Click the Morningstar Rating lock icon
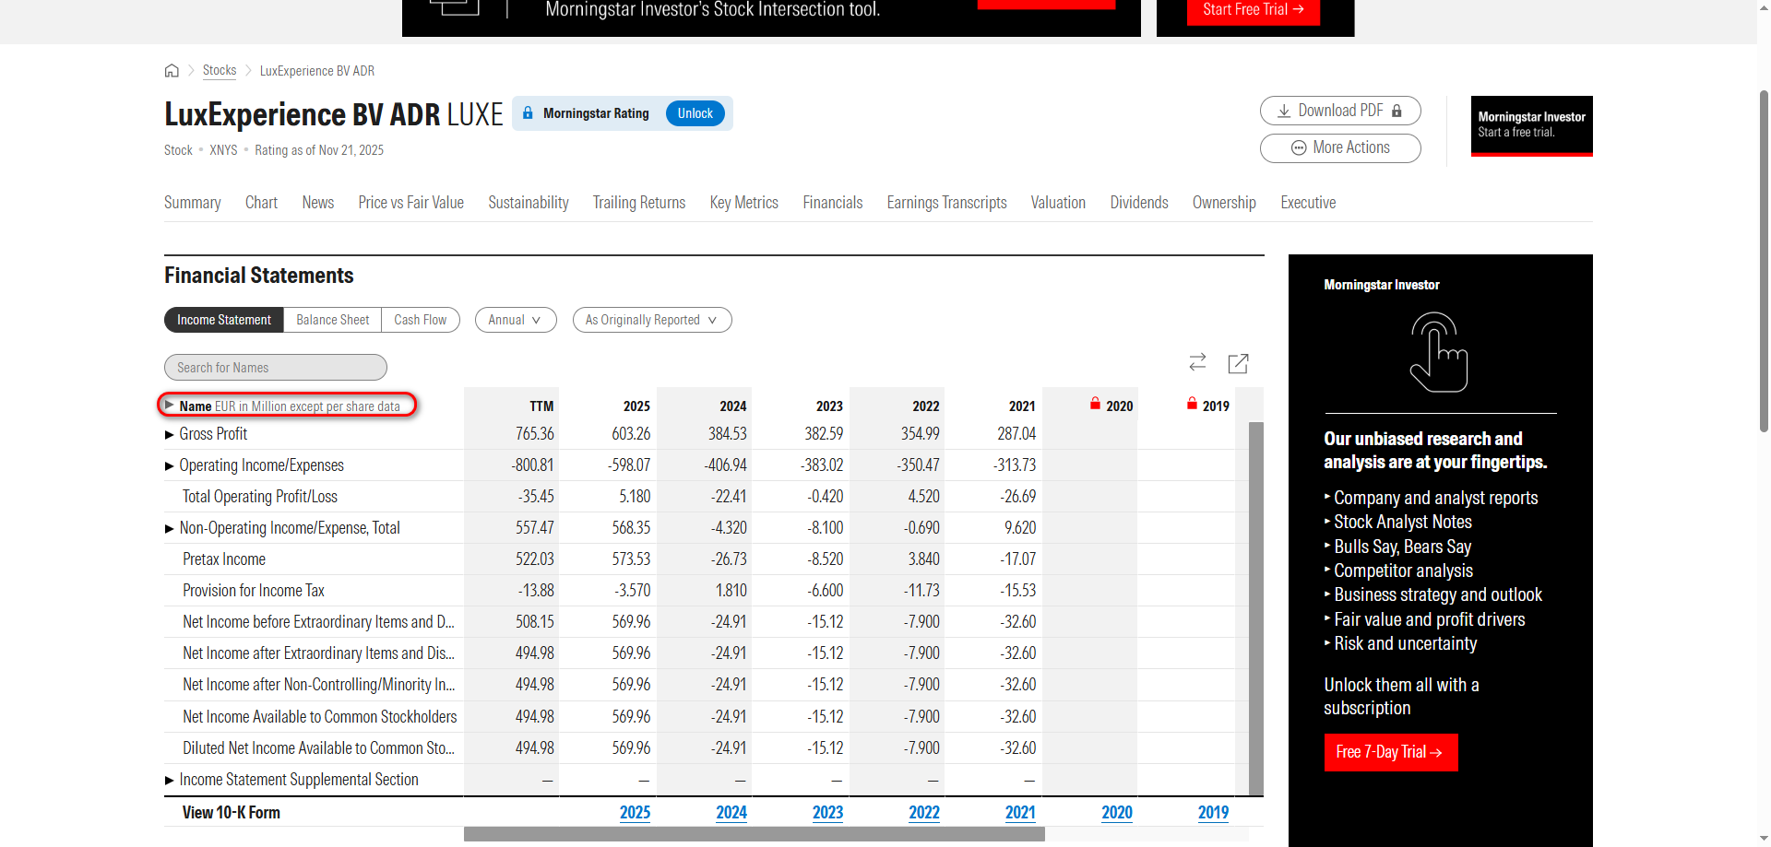This screenshot has height=847, width=1771. click(x=529, y=113)
